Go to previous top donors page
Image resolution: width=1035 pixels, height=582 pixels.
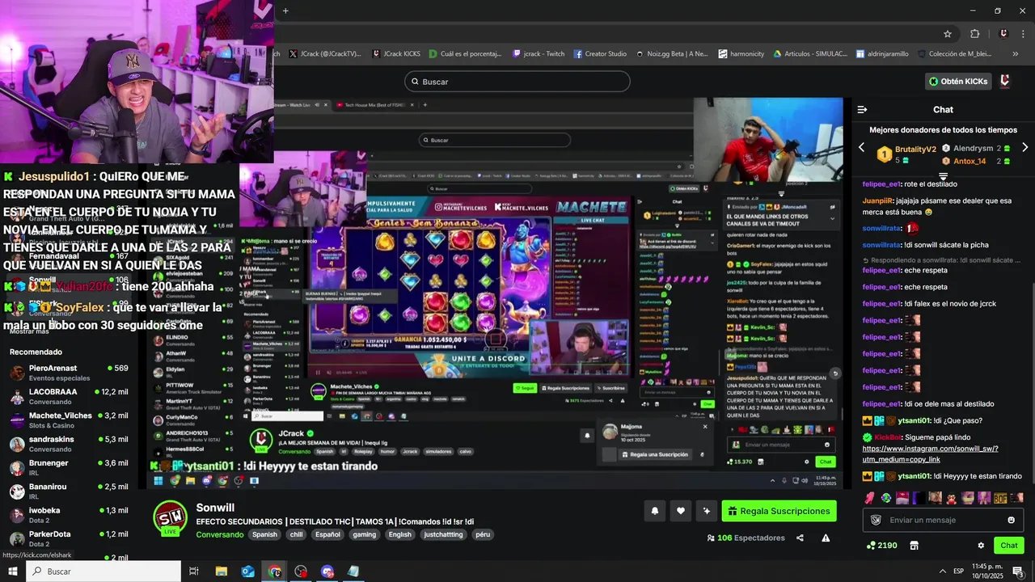(x=861, y=148)
